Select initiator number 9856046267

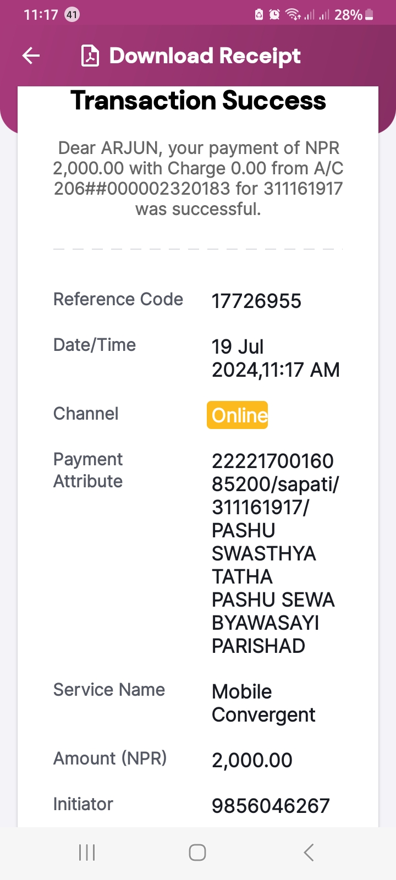[x=271, y=806]
